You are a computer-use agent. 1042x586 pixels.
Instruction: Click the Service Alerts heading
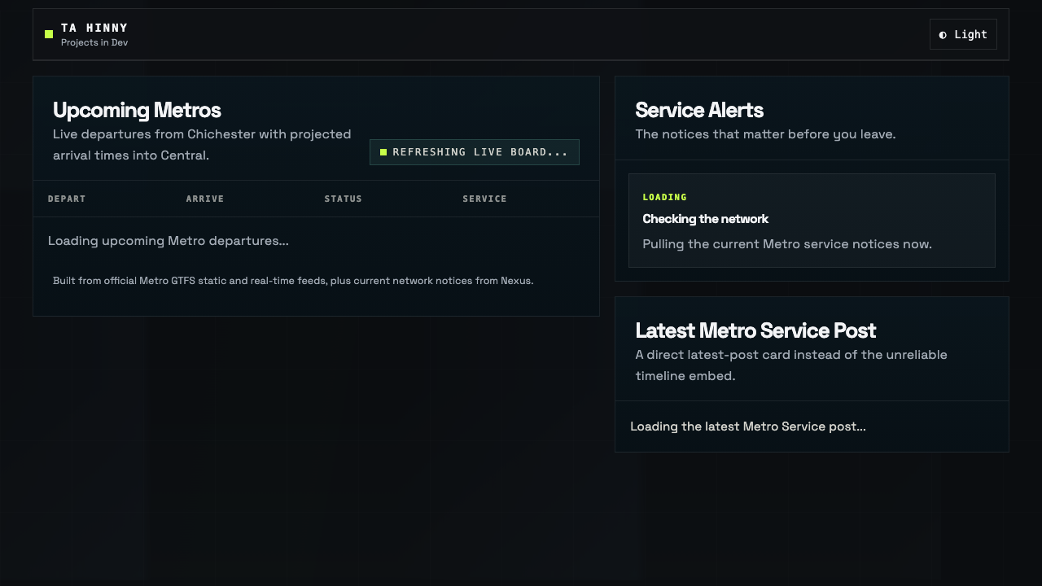coord(699,110)
